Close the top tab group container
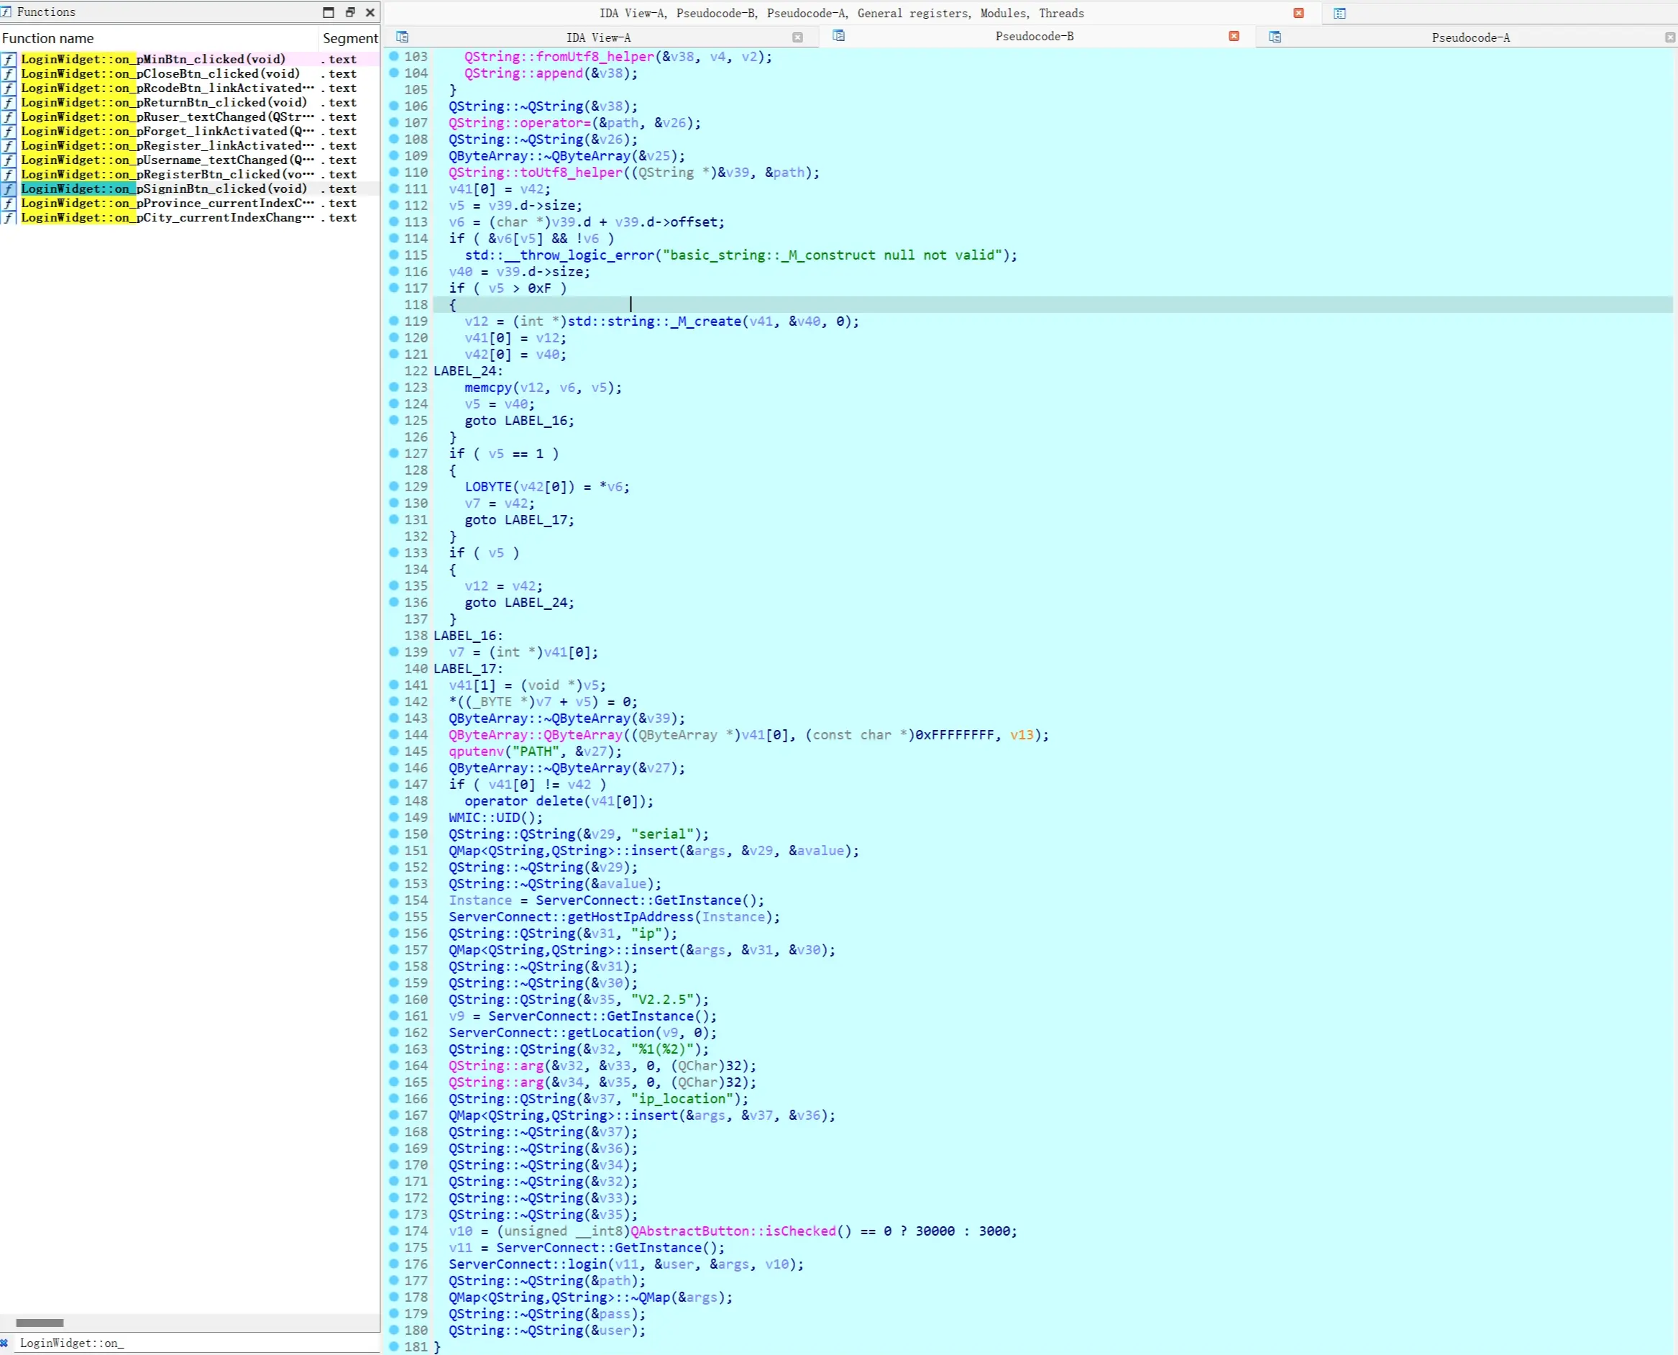Viewport: 1678px width, 1355px height. coord(1299,13)
